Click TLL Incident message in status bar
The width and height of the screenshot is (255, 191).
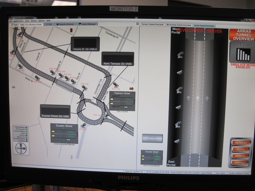point(179,173)
